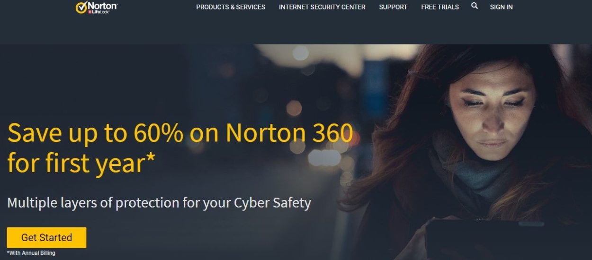Click 'Cyber Safety' in the subheading
Viewport: 592px width, 260px height.
click(x=272, y=203)
